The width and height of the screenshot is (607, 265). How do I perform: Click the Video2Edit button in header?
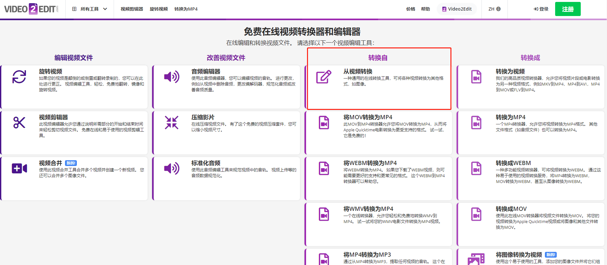[457, 9]
